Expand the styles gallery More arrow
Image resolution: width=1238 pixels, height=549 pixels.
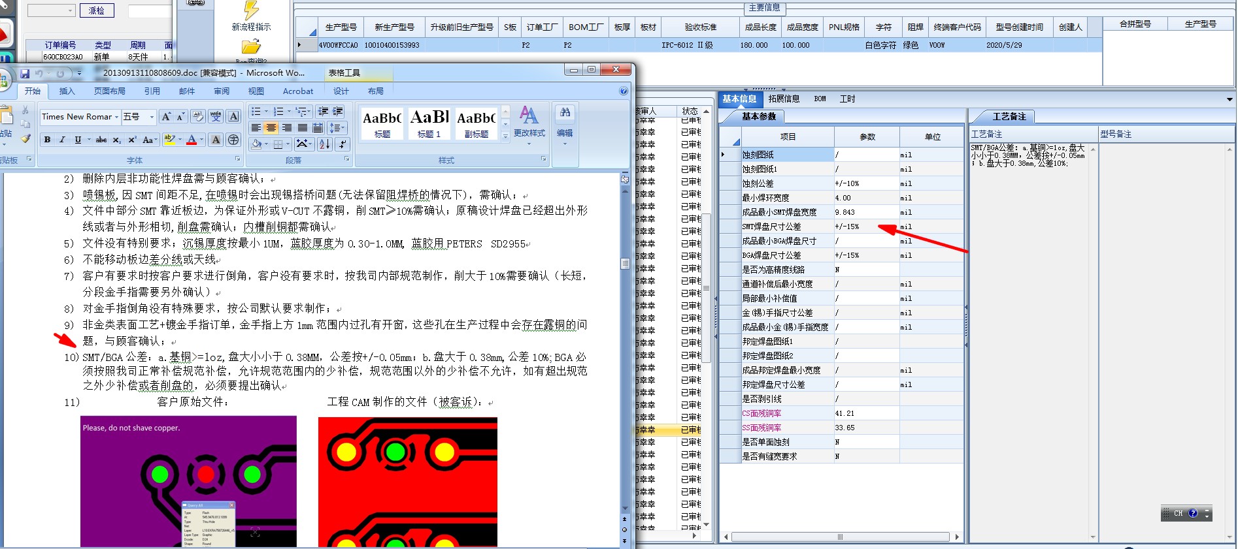505,136
